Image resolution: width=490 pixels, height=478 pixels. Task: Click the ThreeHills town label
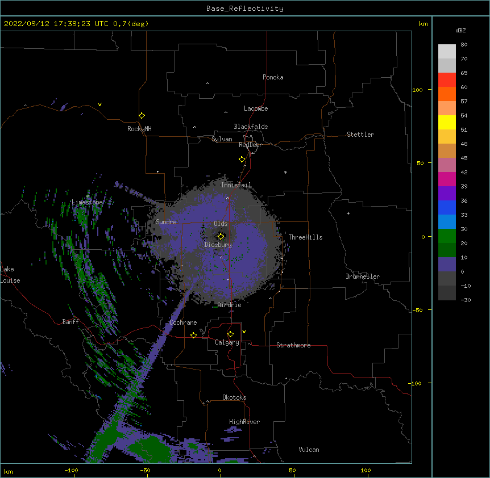305,237
